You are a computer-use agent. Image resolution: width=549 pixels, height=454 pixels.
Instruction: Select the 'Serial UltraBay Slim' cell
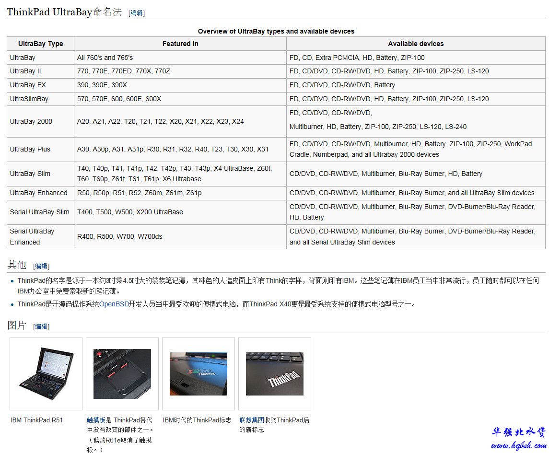(x=41, y=212)
